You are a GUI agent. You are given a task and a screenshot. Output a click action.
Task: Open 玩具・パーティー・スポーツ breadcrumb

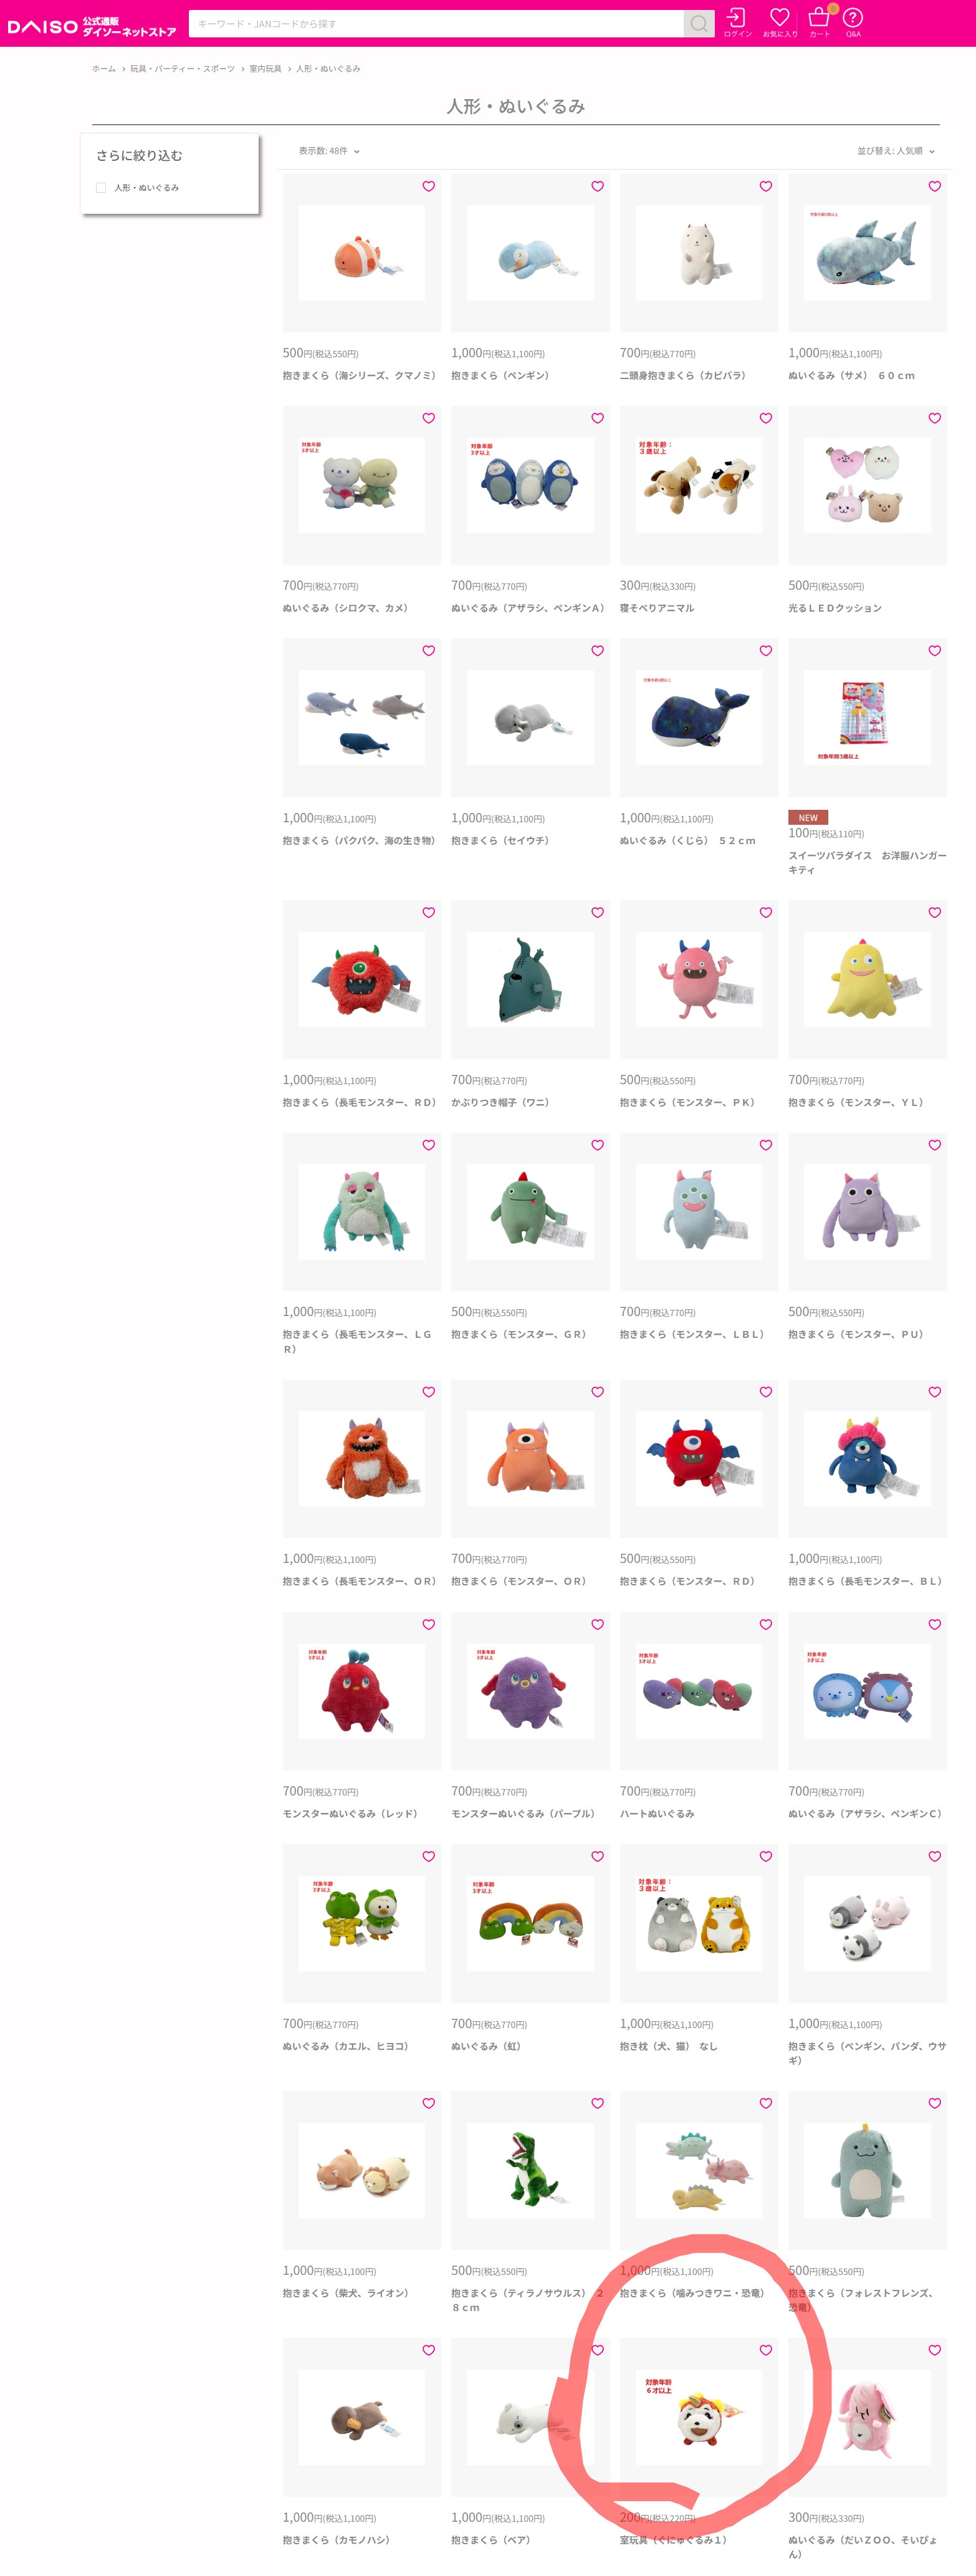pos(182,69)
